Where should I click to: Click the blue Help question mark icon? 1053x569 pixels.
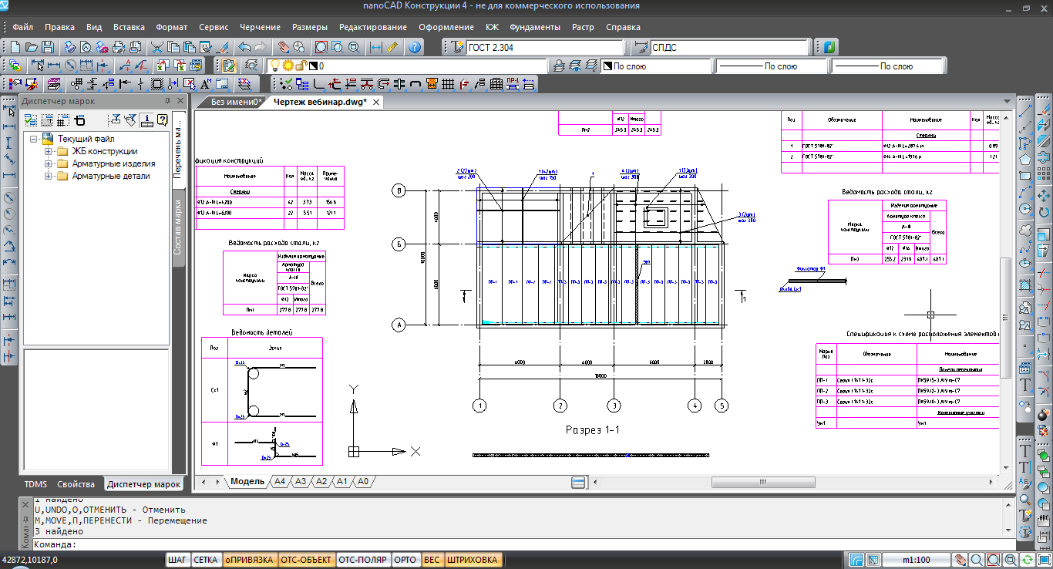point(415,47)
